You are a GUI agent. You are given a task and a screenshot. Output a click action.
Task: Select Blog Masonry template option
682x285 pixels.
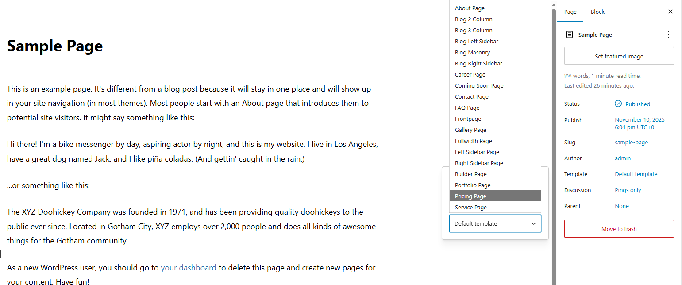[472, 52]
